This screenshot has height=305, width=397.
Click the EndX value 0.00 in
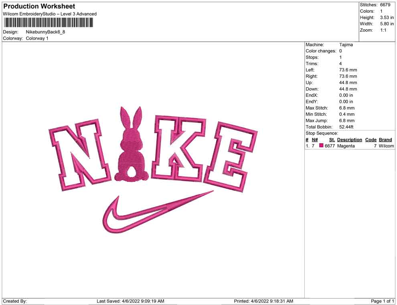346,95
